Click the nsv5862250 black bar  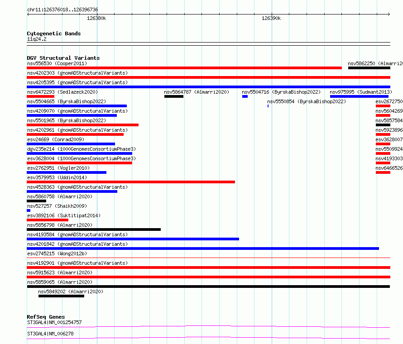(369, 68)
